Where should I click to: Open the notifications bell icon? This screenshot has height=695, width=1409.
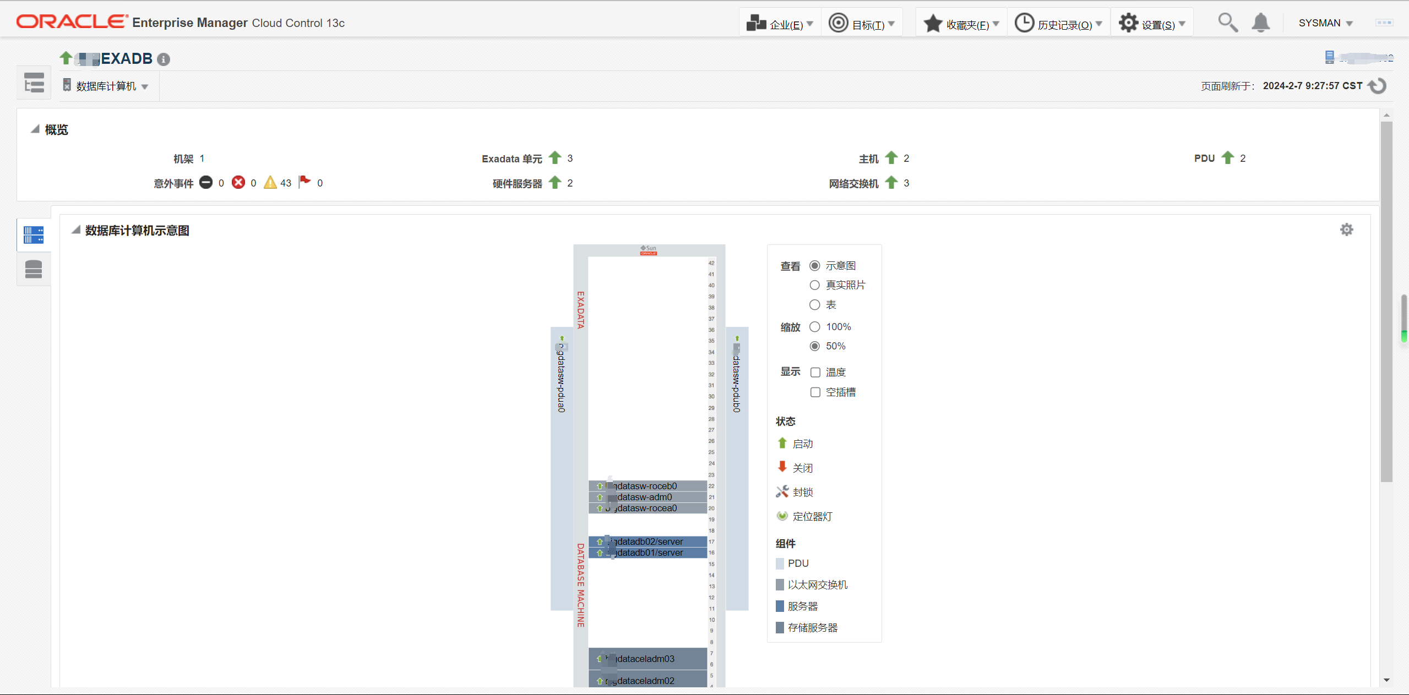(1260, 23)
